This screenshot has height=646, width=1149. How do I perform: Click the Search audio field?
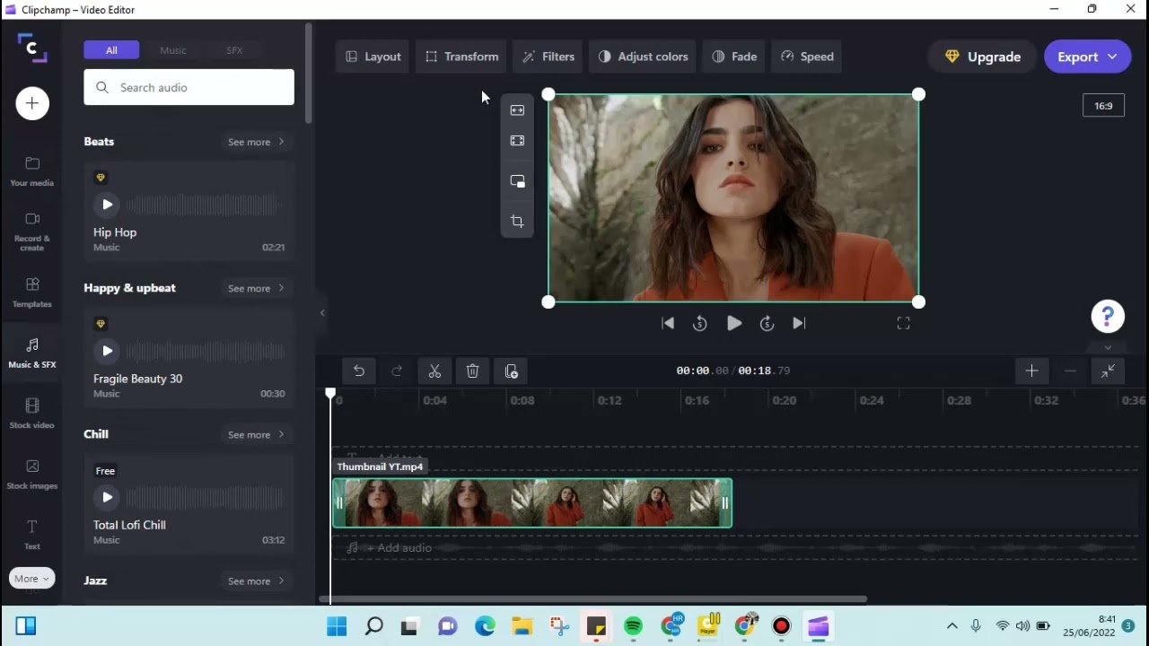[x=189, y=87]
